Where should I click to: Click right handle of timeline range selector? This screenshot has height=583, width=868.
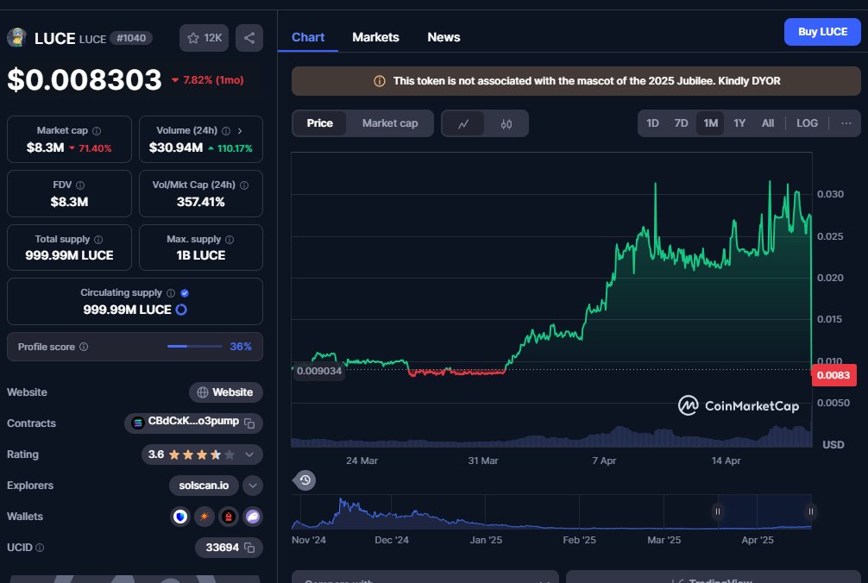pyautogui.click(x=810, y=511)
